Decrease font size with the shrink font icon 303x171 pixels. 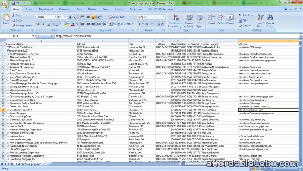[x=75, y=17]
